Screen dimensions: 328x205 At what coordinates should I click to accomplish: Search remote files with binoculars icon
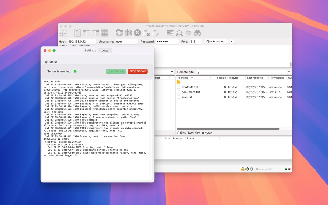197,33
